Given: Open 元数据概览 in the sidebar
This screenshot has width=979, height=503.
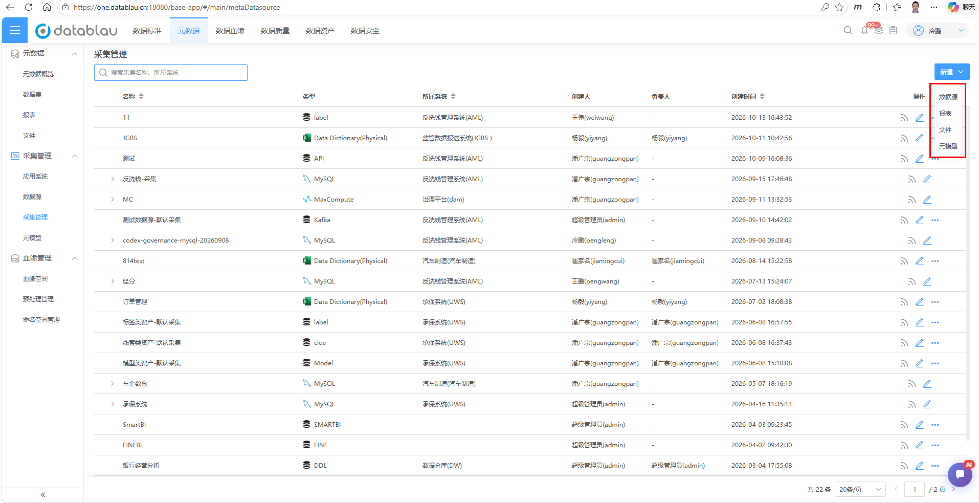Looking at the screenshot, I should coord(38,74).
